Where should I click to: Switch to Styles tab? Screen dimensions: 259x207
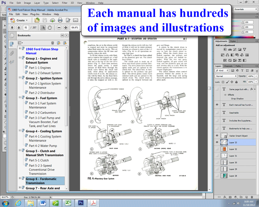233,41
